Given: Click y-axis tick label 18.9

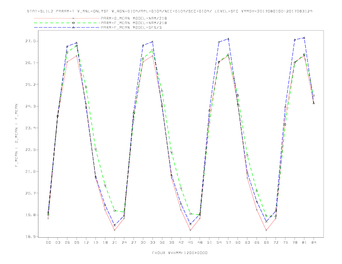Looking at the screenshot, I should coord(30,236).
